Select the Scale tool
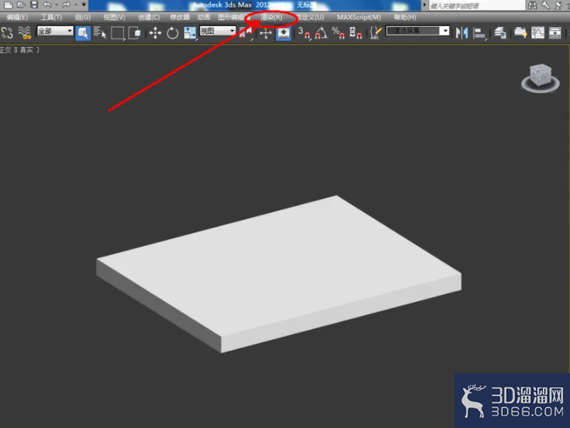This screenshot has width=570, height=428. [189, 33]
